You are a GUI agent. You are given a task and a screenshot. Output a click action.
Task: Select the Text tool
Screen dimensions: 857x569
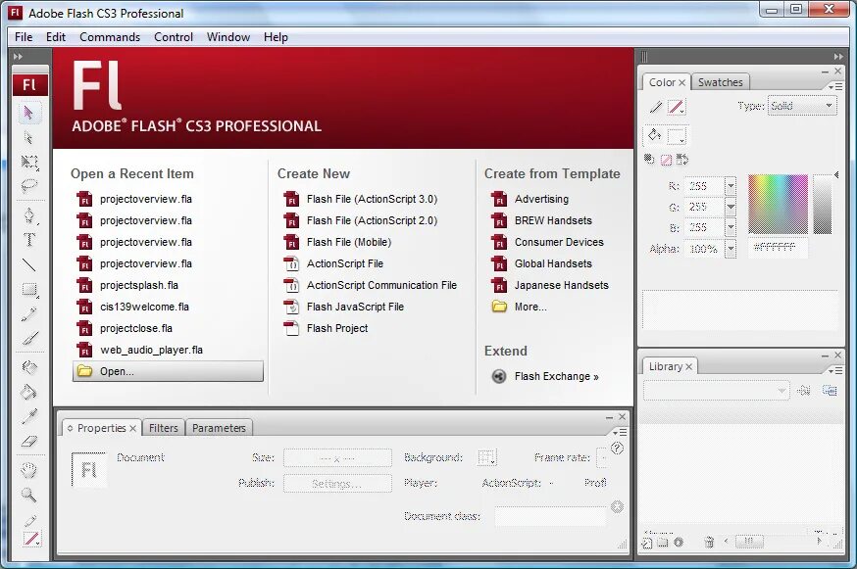(29, 239)
